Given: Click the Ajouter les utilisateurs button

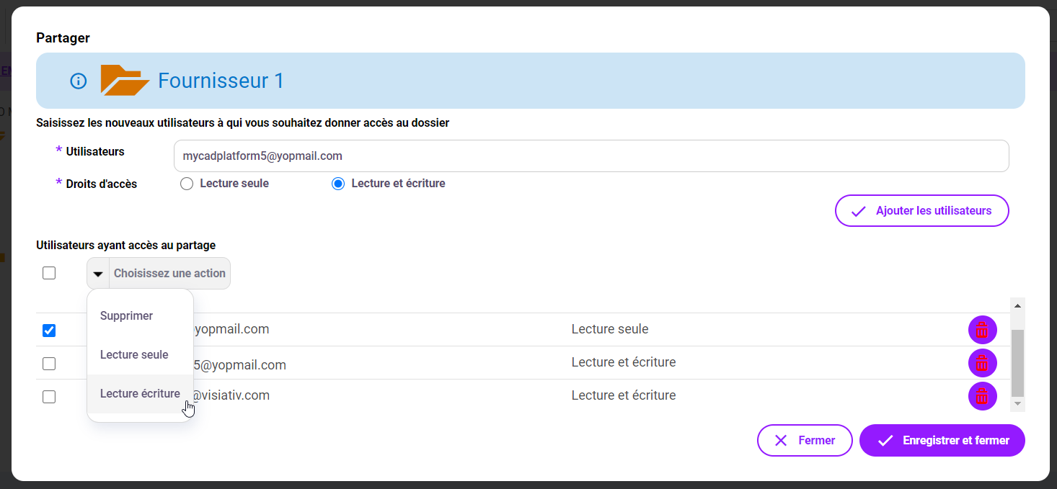Looking at the screenshot, I should (x=921, y=211).
